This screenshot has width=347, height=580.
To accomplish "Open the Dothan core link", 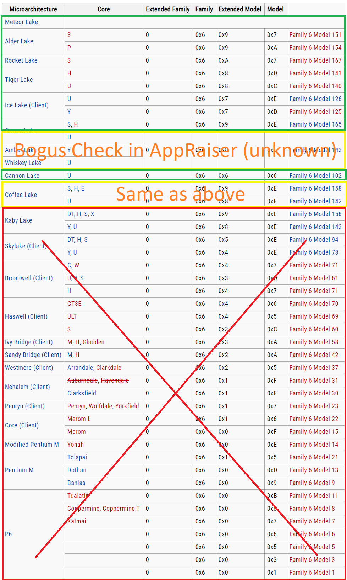I will 77,470.
